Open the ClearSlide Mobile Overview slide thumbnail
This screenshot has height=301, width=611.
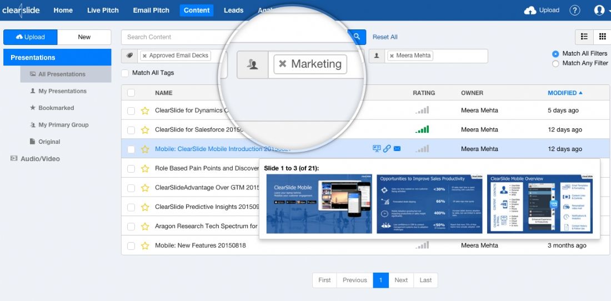pos(540,204)
